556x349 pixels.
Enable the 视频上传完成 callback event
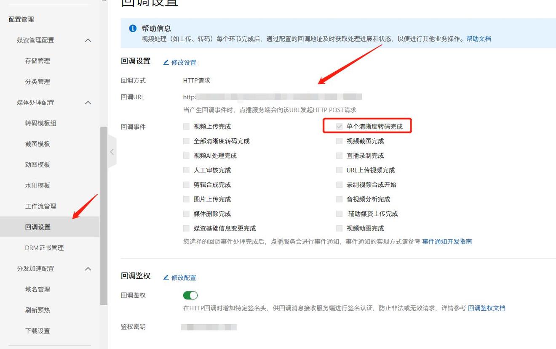[186, 126]
